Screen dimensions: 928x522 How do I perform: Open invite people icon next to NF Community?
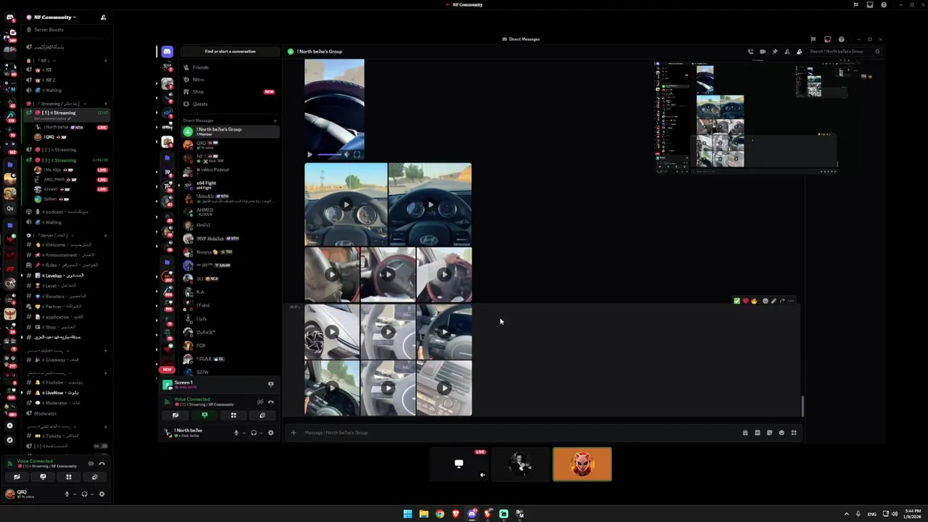coord(103,17)
